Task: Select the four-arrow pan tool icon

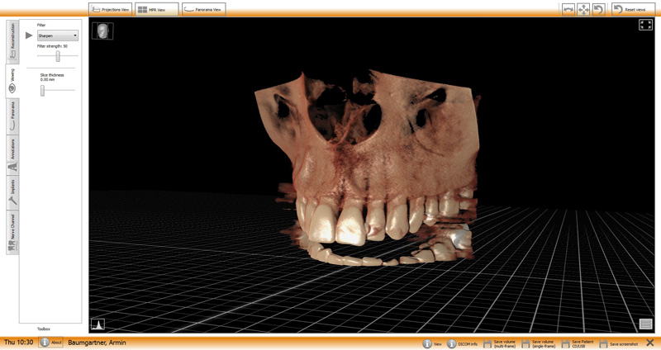Action: tap(583, 9)
